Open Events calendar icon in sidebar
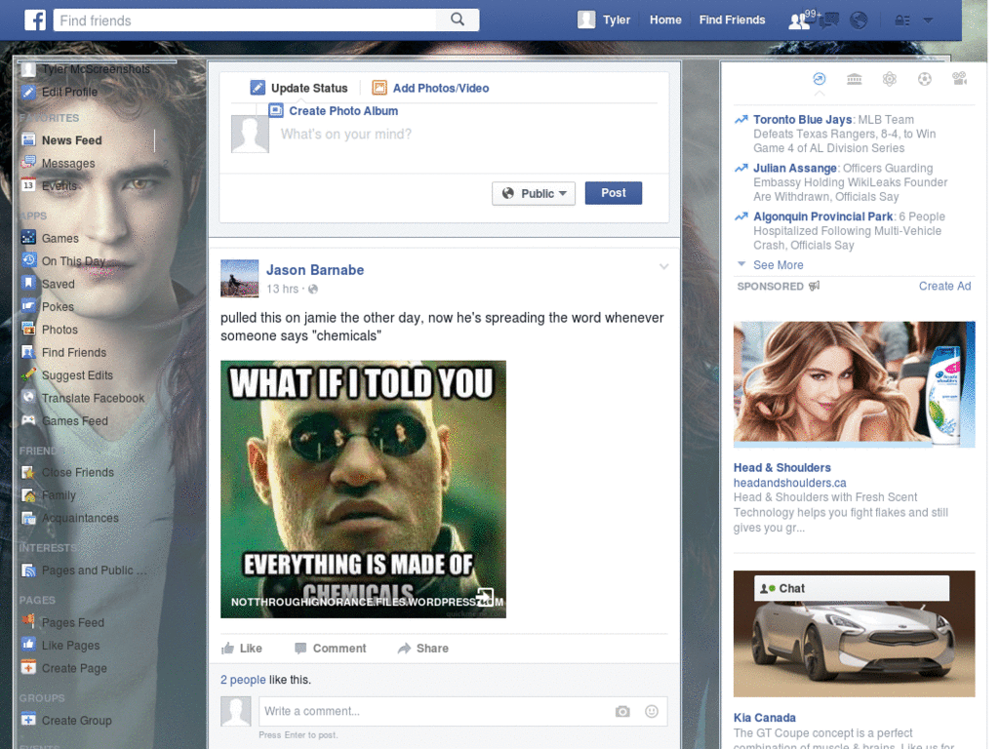Image resolution: width=999 pixels, height=749 pixels. pyautogui.click(x=28, y=185)
